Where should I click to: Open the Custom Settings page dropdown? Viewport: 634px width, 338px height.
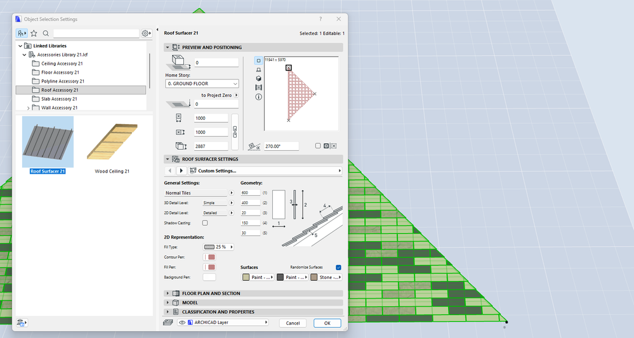[265, 171]
